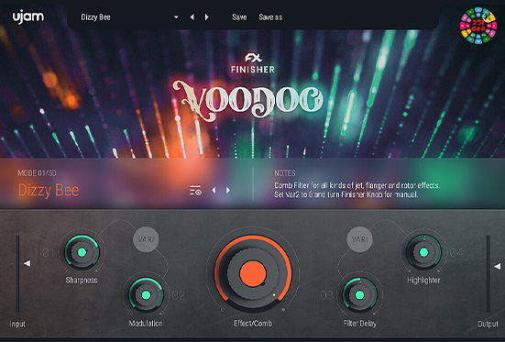This screenshot has height=342, width=505.
Task: Click the Modulation knob
Action: tap(146, 295)
